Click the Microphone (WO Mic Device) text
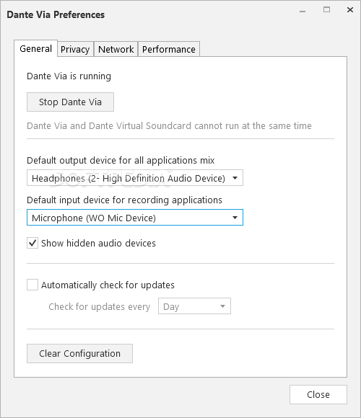Screen dimensions: 361x418 [94, 218]
